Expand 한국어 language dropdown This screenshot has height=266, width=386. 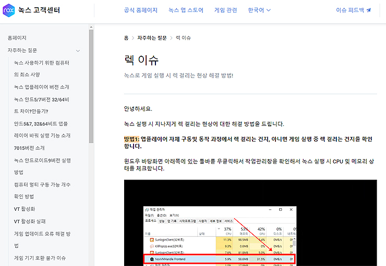[259, 10]
